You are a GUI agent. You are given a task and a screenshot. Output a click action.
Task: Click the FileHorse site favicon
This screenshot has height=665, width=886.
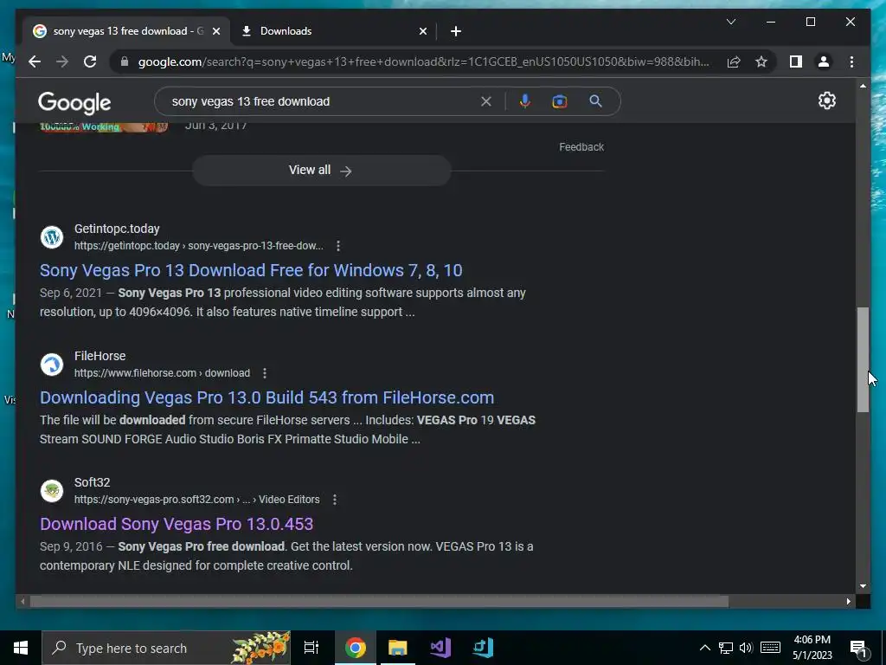tap(52, 365)
